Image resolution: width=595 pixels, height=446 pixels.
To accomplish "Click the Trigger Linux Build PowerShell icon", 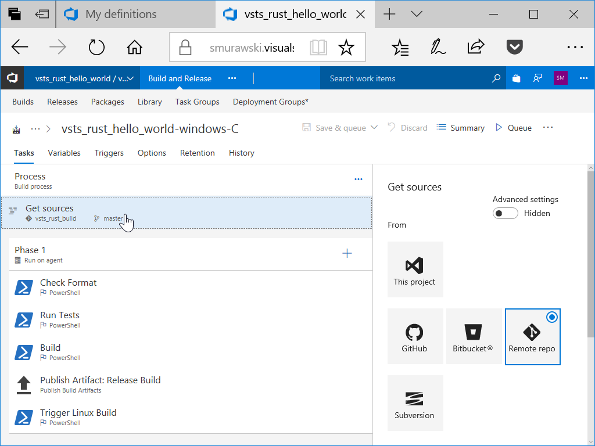I will [x=23, y=417].
